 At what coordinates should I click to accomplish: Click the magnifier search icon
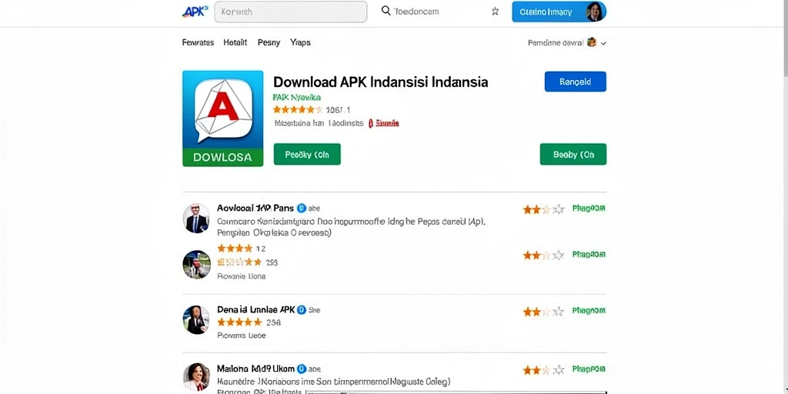(386, 11)
